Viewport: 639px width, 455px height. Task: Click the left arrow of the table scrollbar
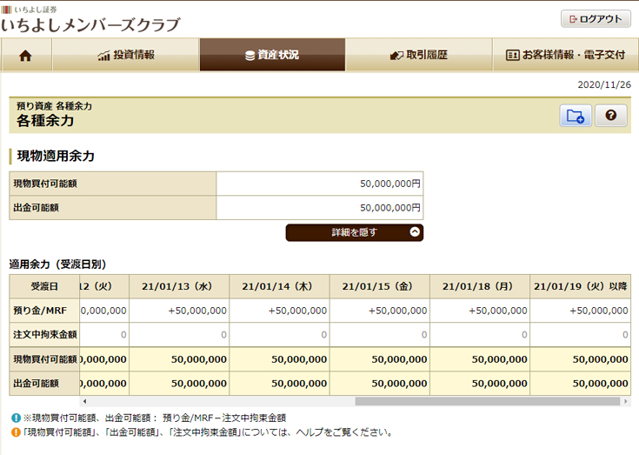(x=84, y=402)
